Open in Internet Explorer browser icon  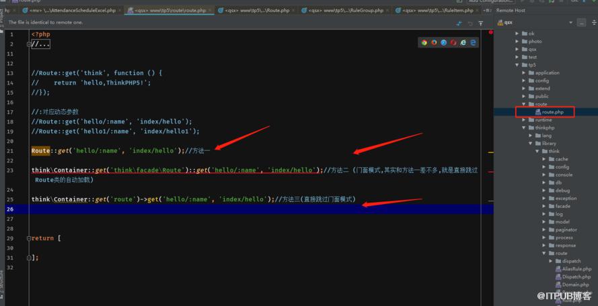click(463, 43)
